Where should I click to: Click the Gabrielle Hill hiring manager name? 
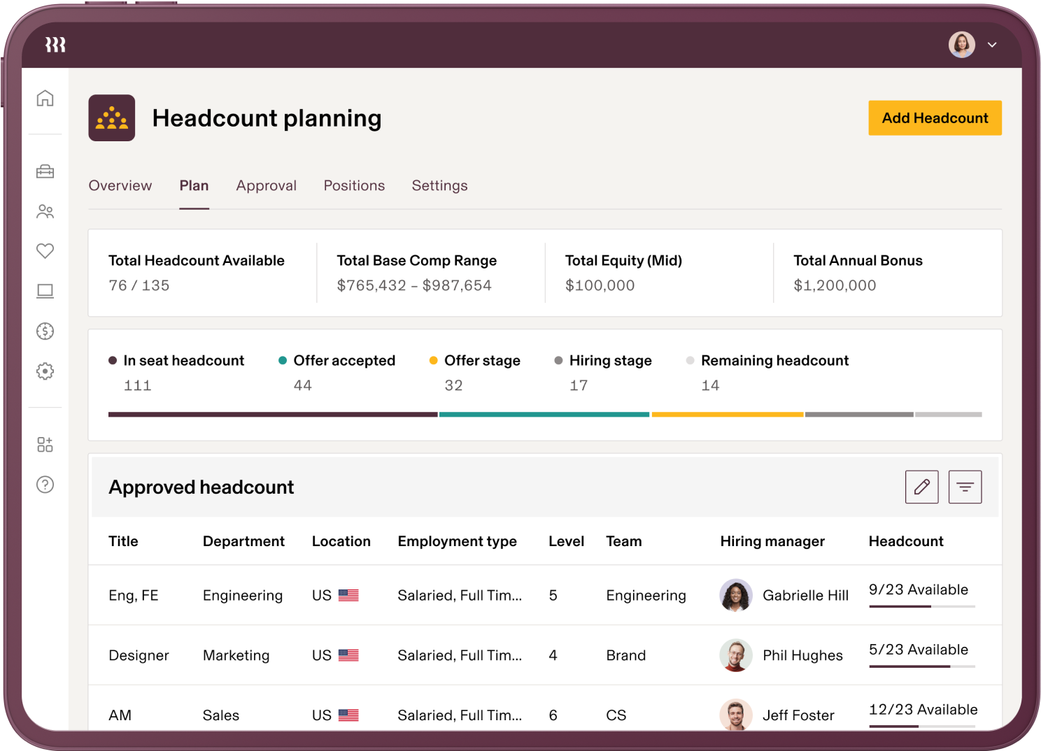pos(805,596)
